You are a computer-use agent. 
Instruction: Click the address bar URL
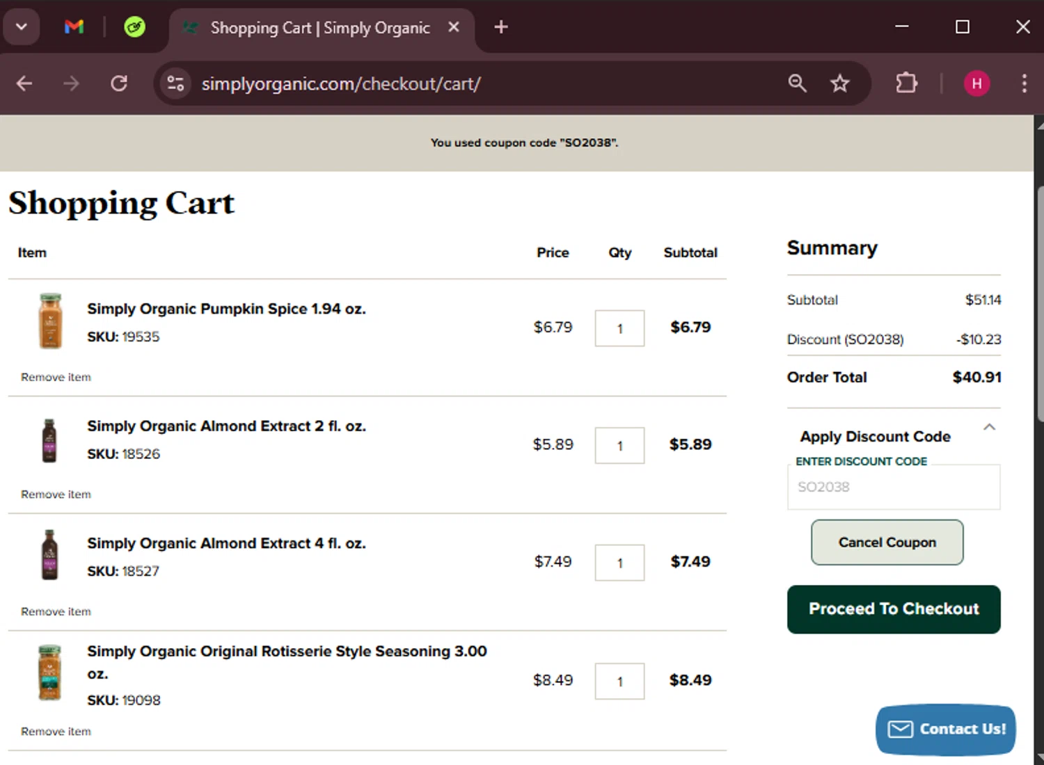point(341,83)
